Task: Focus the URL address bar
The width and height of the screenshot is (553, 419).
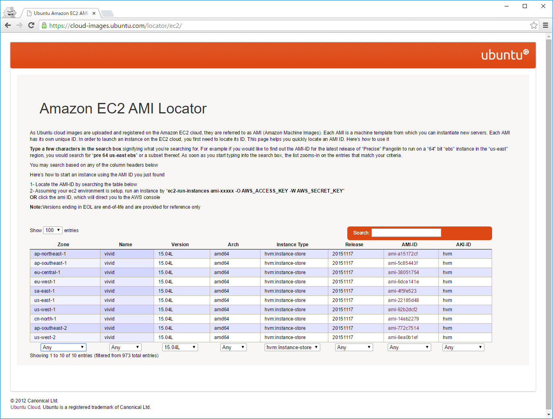Action: click(288, 25)
